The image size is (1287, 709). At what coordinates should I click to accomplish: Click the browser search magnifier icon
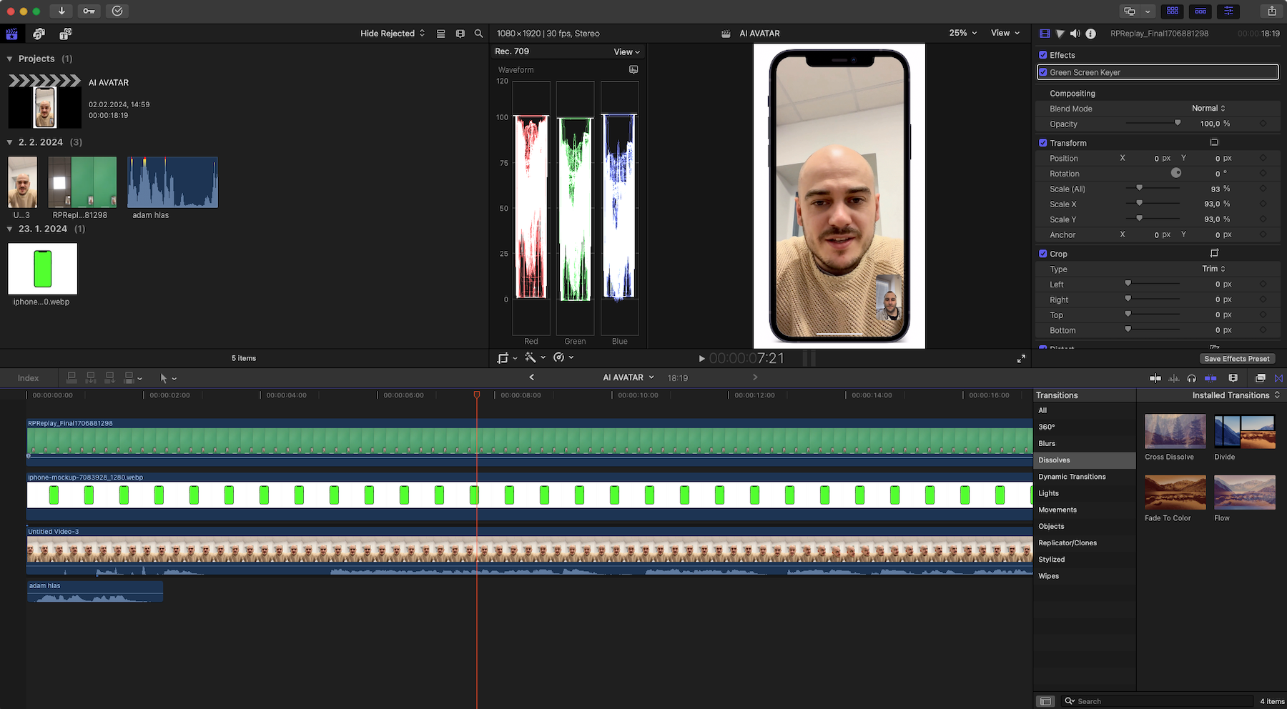479,34
